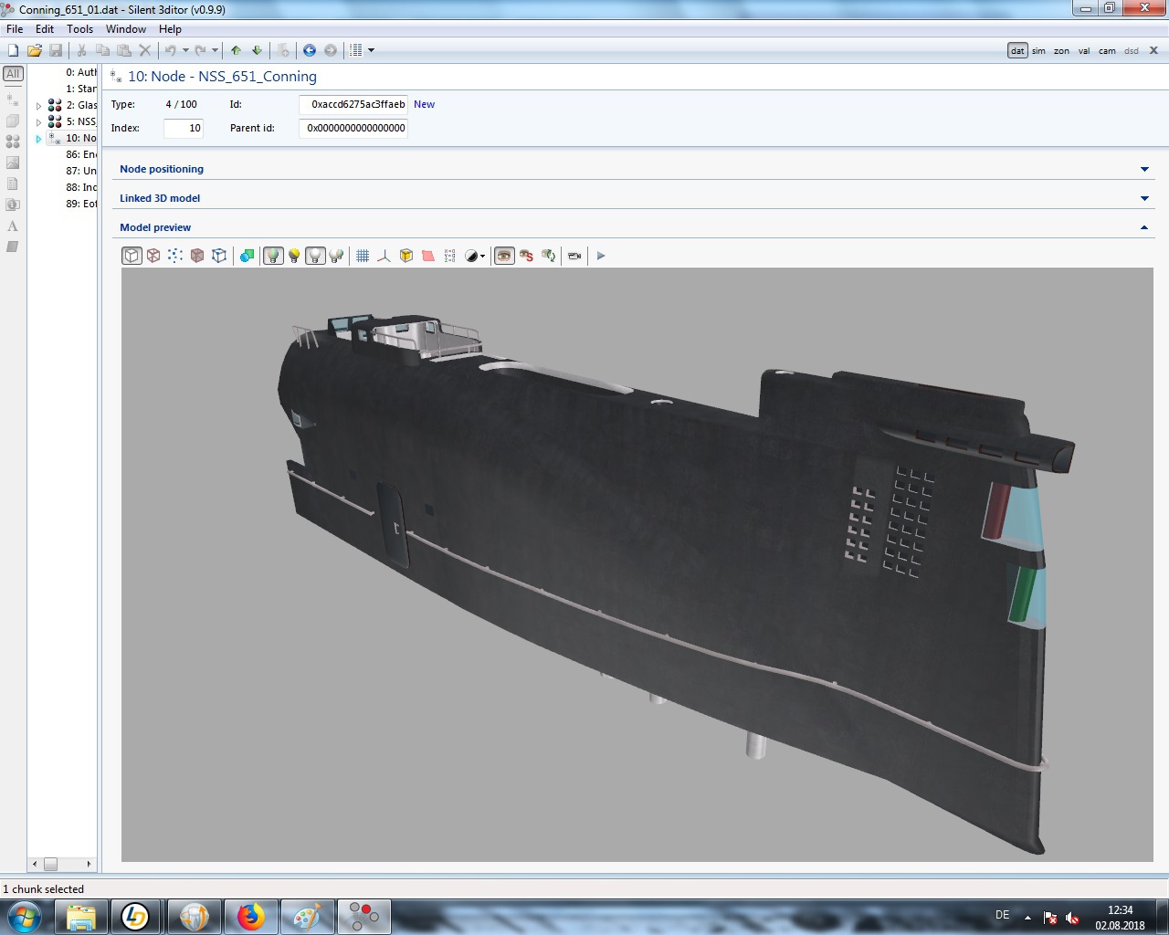The image size is (1169, 935).
Task: Filter the chunk list by picture icon
Action: (x=13, y=163)
